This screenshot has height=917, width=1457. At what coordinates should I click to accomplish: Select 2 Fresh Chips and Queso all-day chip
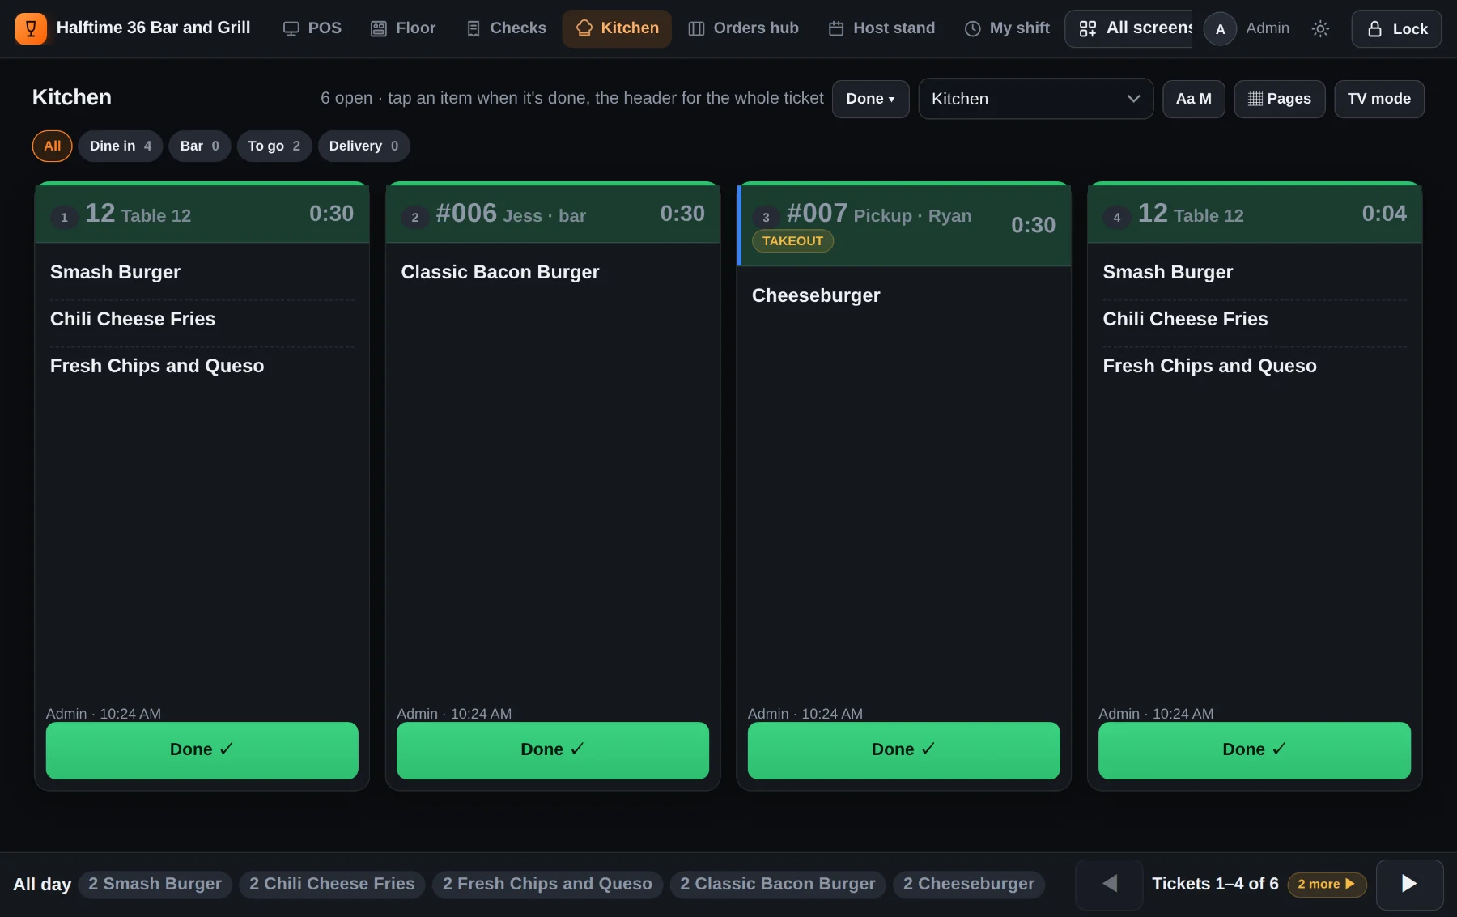click(547, 884)
